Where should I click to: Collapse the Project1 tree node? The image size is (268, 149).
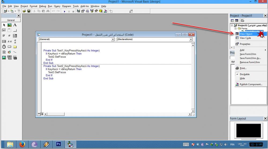point(232,26)
